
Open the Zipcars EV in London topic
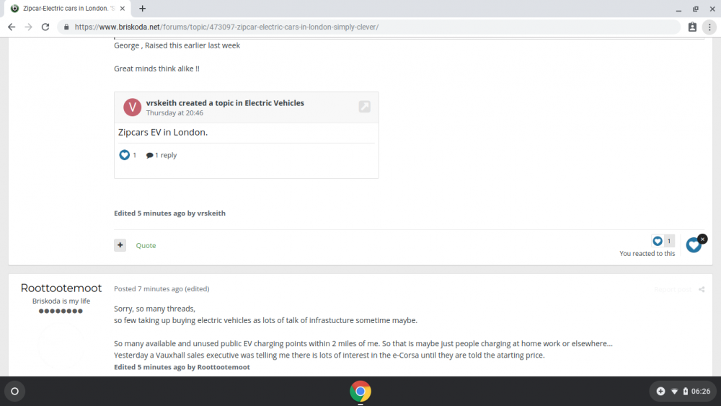[163, 133]
